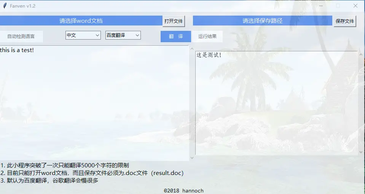Click the note 默认为百度翻译，谷歌翻译会慢很多
The height and width of the screenshot is (194, 365).
click(49, 180)
